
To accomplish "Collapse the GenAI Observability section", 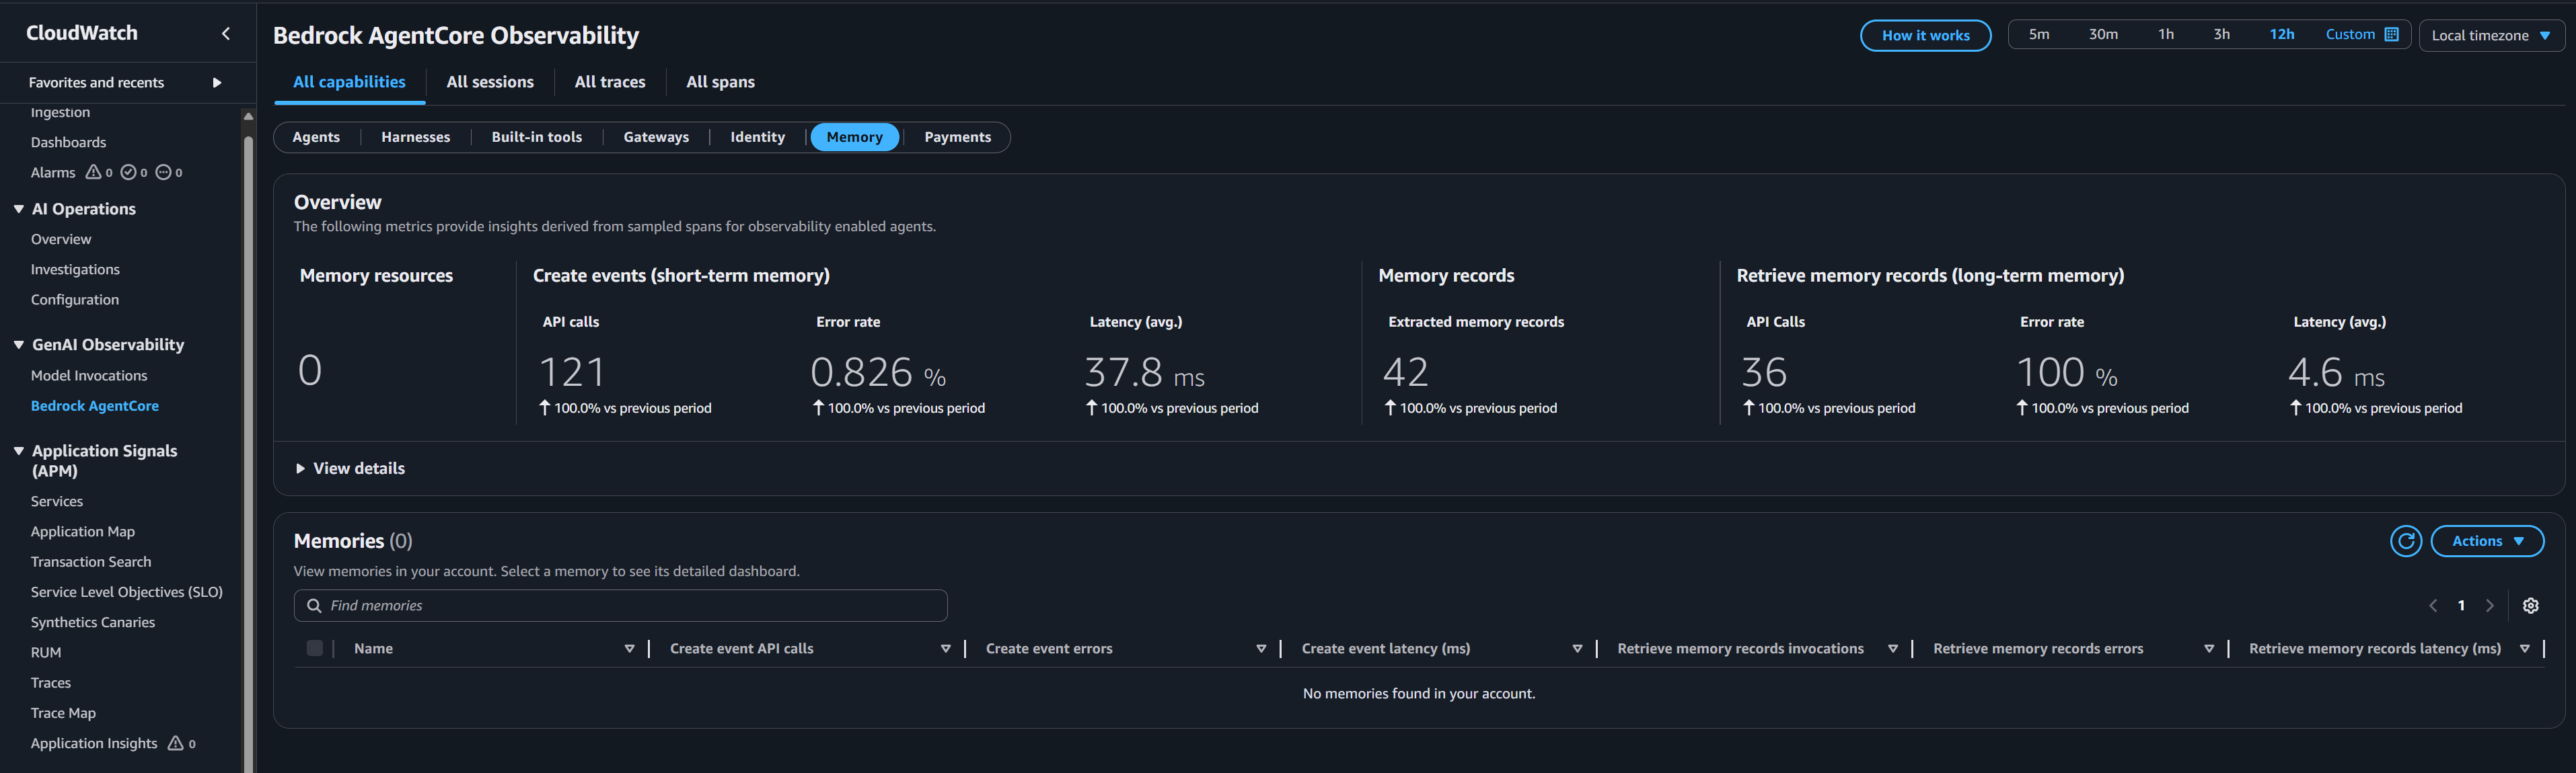I will [19, 345].
